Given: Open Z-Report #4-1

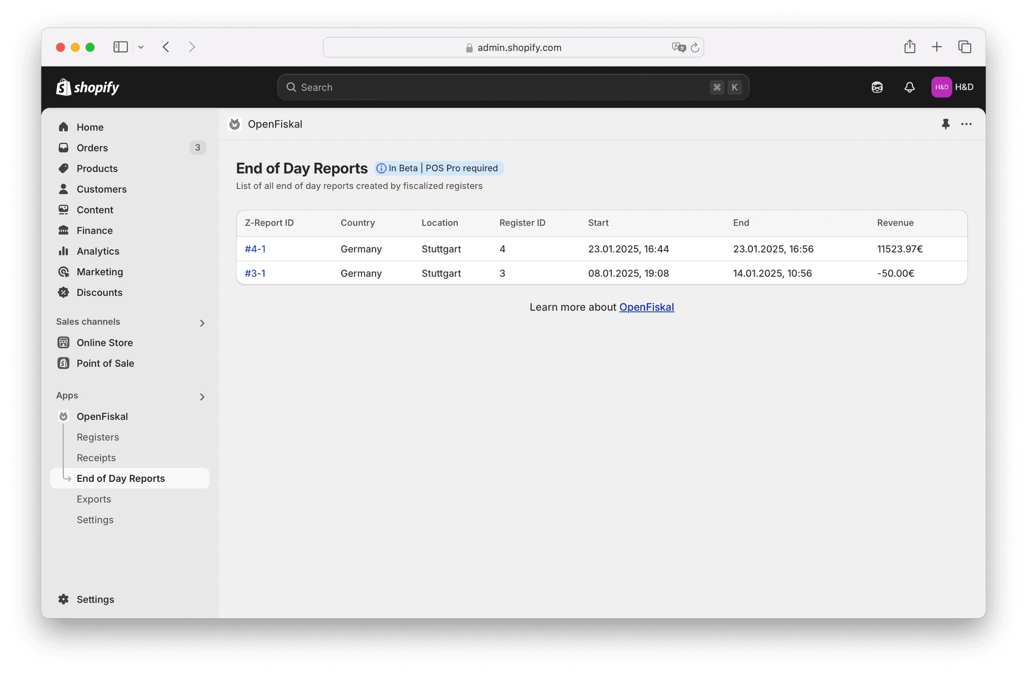Looking at the screenshot, I should 255,249.
